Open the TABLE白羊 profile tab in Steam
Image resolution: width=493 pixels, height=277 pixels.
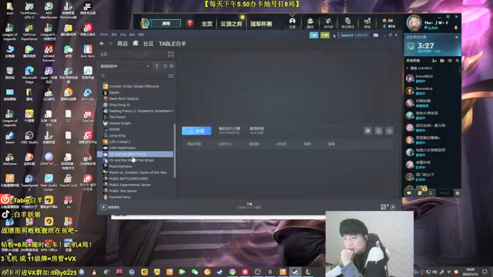(x=173, y=44)
